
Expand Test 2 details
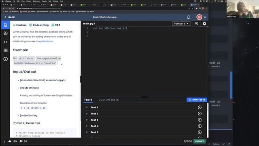(x=87, y=114)
